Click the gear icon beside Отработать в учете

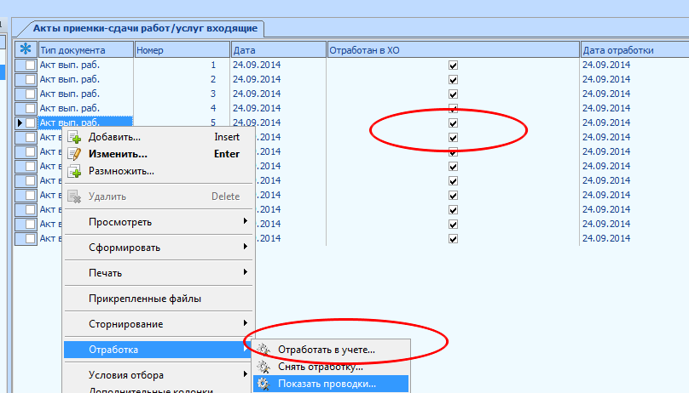[x=264, y=350]
